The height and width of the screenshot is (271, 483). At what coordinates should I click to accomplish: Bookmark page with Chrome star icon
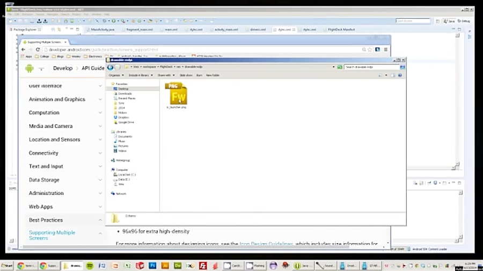[370, 49]
